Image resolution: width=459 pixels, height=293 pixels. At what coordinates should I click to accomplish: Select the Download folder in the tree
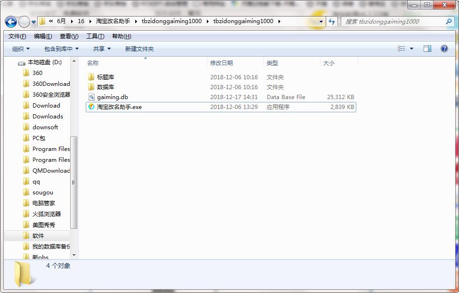pos(46,106)
